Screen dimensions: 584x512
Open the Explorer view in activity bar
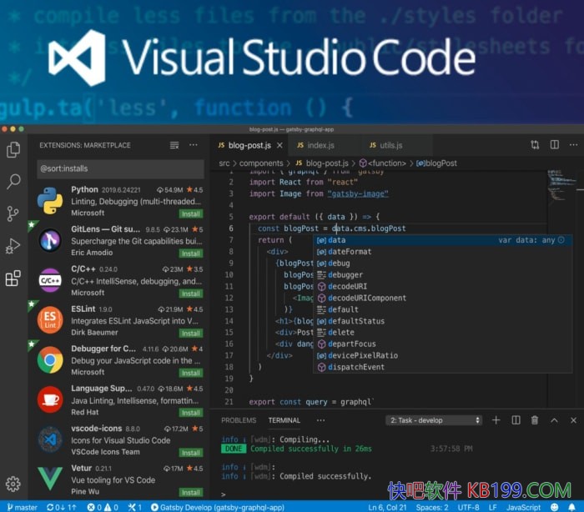pos(13,150)
